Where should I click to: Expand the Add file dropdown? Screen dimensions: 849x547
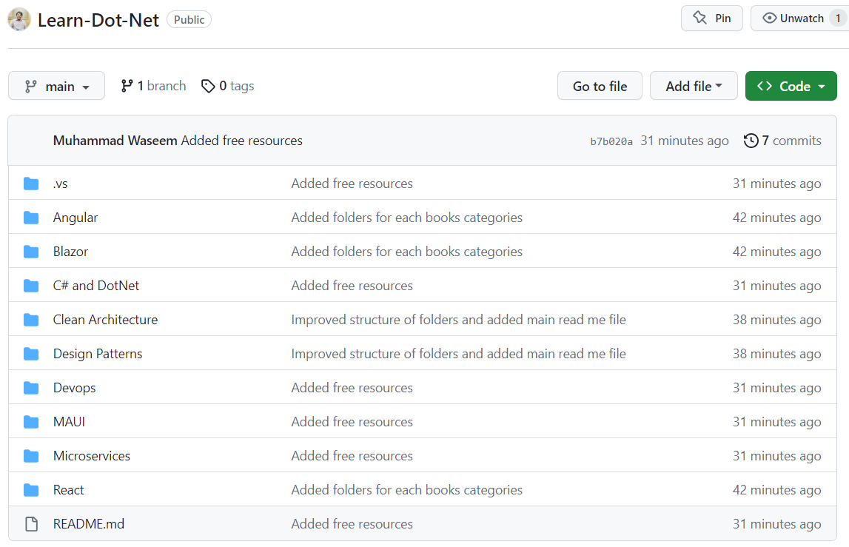coord(694,86)
